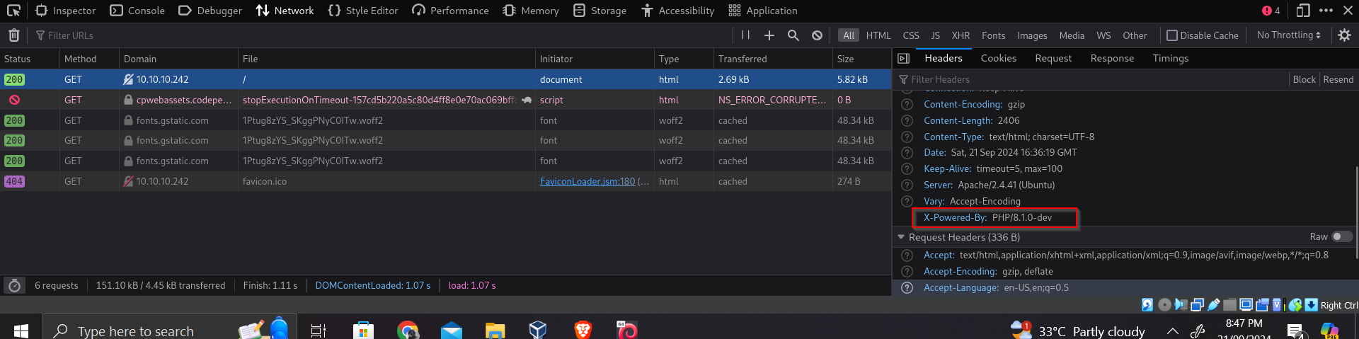The height and width of the screenshot is (339, 1359).
Task: Click the element picker icon
Action: (13, 11)
